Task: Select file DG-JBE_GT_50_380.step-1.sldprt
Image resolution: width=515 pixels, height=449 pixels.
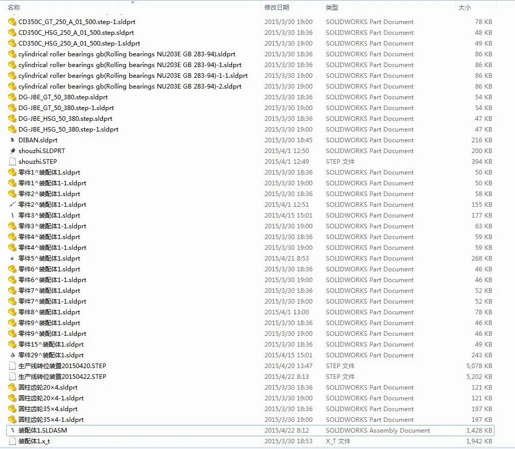Action: point(66,108)
